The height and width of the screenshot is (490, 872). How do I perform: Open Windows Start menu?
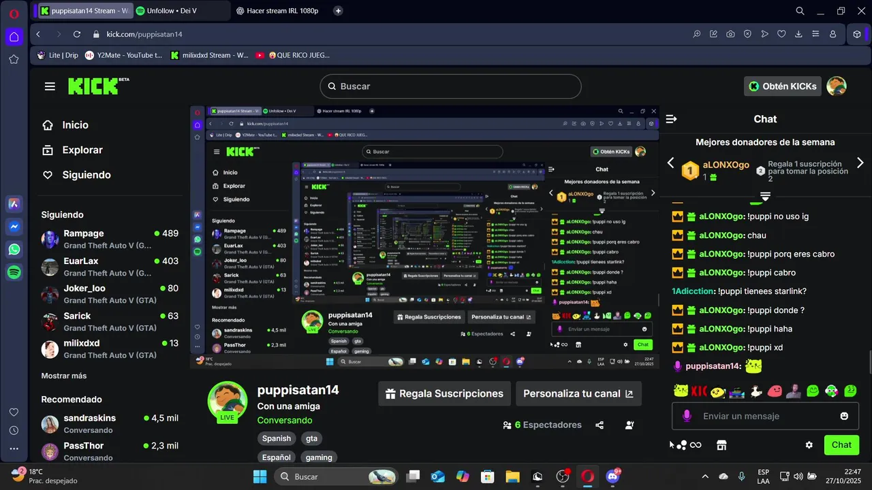[x=260, y=476]
